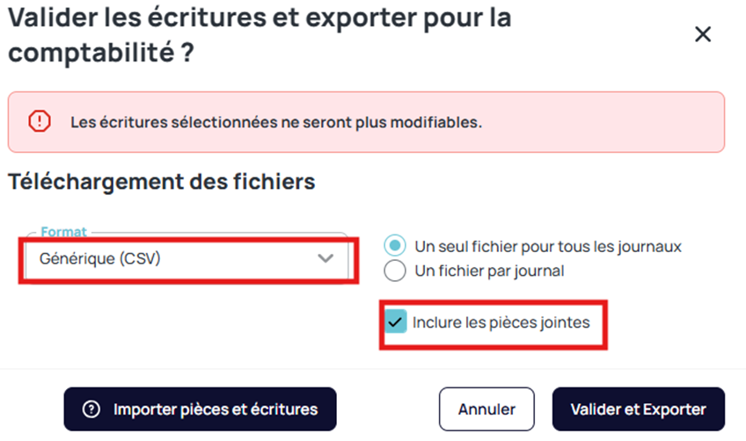
Task: Click the Inclure les pièces jointes label text
Action: [x=501, y=322]
